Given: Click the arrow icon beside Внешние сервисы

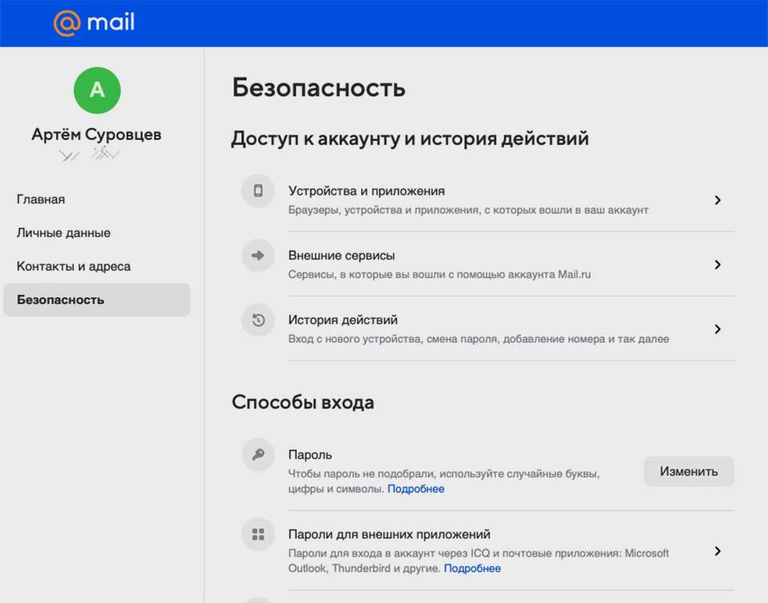Looking at the screenshot, I should (258, 256).
